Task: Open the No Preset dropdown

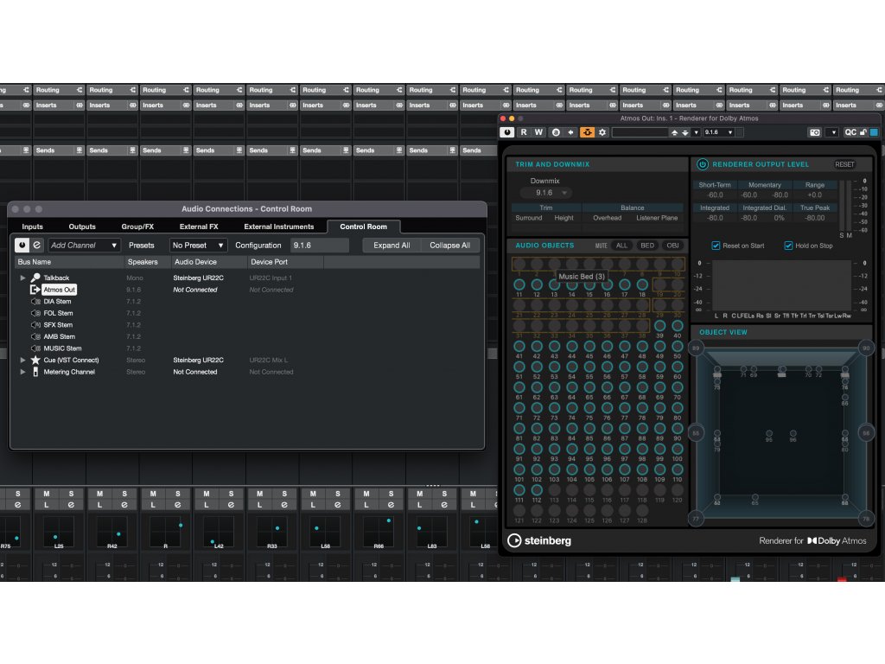Action: click(198, 246)
